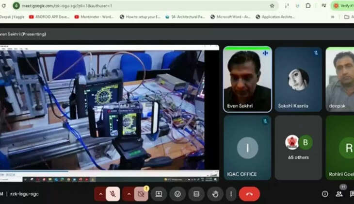Screen dimensions: 354x204
Task: Click the meeting code rzk-isgu-sgc
Action: (x=24, y=194)
